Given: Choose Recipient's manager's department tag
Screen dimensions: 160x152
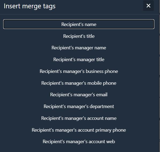Looking at the screenshot, I should [79, 106].
